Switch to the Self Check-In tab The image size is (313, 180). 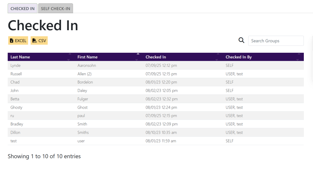[x=55, y=9]
